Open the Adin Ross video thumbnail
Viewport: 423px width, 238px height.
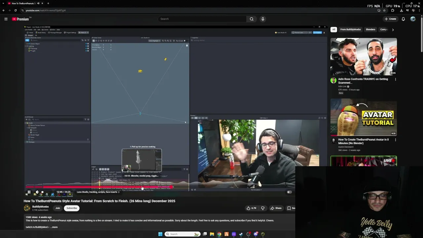pyautogui.click(x=364, y=57)
